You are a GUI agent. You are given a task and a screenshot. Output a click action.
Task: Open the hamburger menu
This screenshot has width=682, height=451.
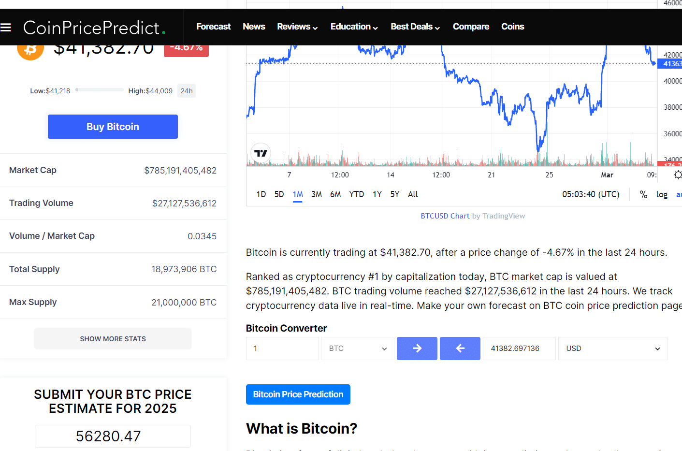tap(6, 28)
